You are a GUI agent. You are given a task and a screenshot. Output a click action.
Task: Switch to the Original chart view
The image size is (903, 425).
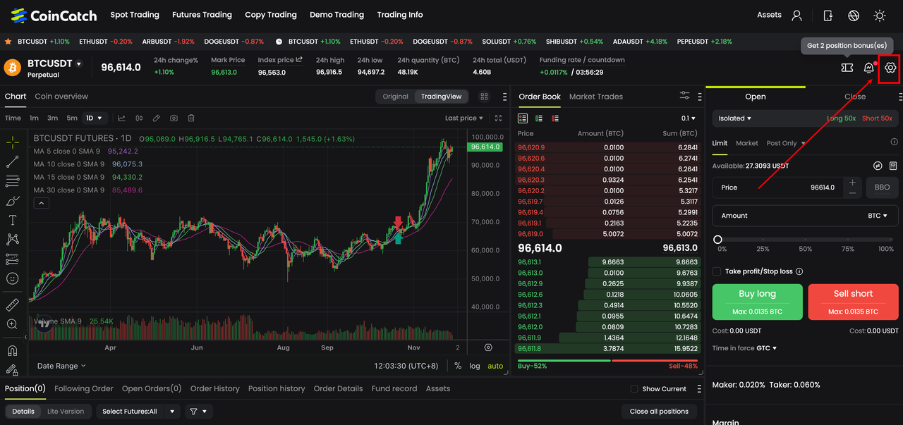[395, 97]
